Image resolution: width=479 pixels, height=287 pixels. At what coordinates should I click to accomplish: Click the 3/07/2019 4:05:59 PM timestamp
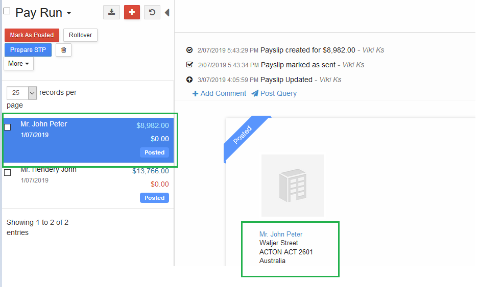228,80
